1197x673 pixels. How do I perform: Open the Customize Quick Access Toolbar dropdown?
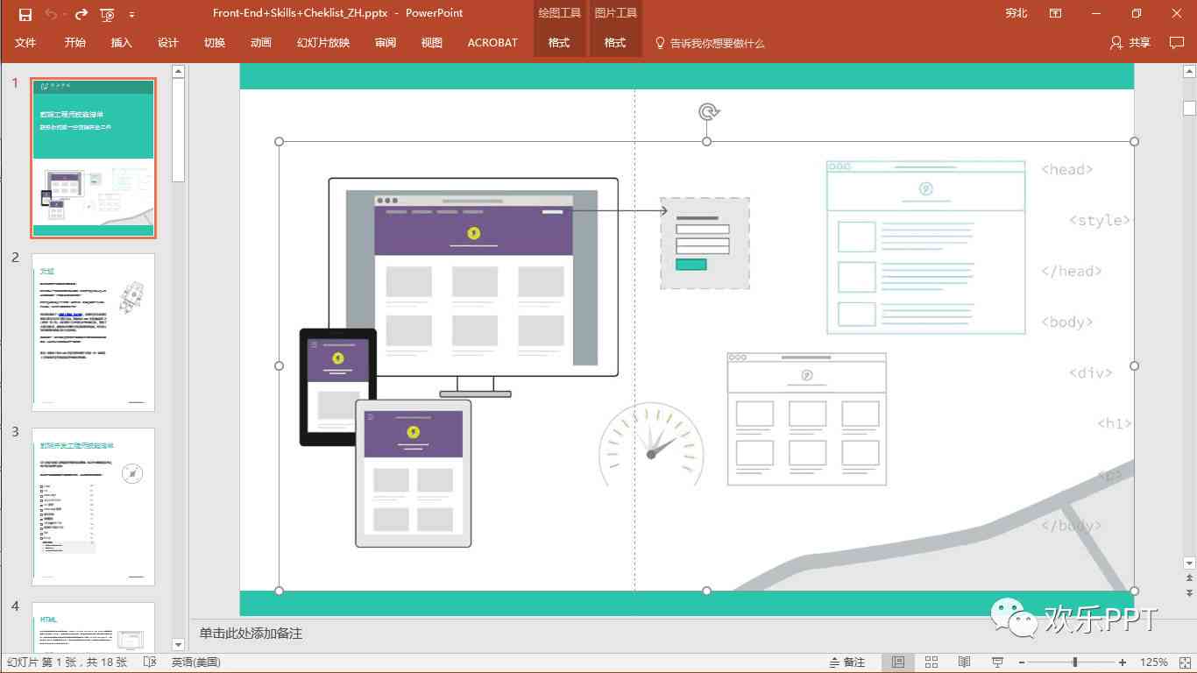click(132, 15)
